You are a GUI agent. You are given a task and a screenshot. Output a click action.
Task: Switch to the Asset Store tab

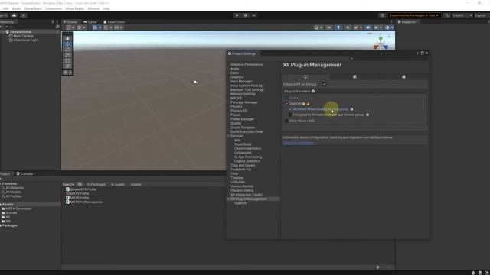(114, 22)
